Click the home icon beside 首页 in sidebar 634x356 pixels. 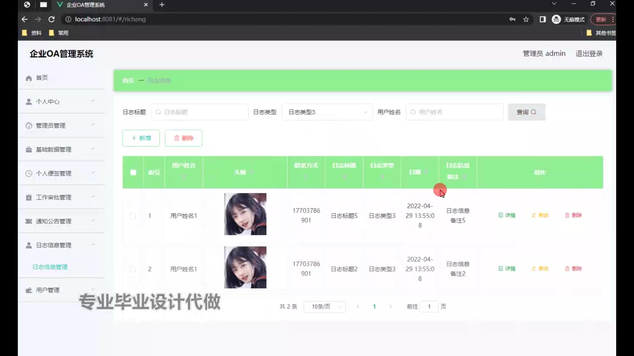[x=29, y=78]
